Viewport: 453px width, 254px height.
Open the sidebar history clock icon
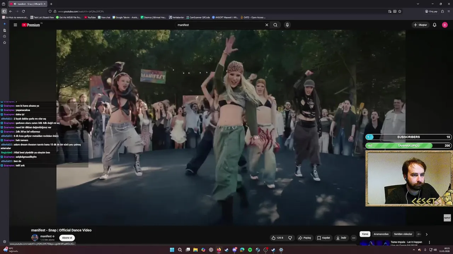tap(5, 36)
